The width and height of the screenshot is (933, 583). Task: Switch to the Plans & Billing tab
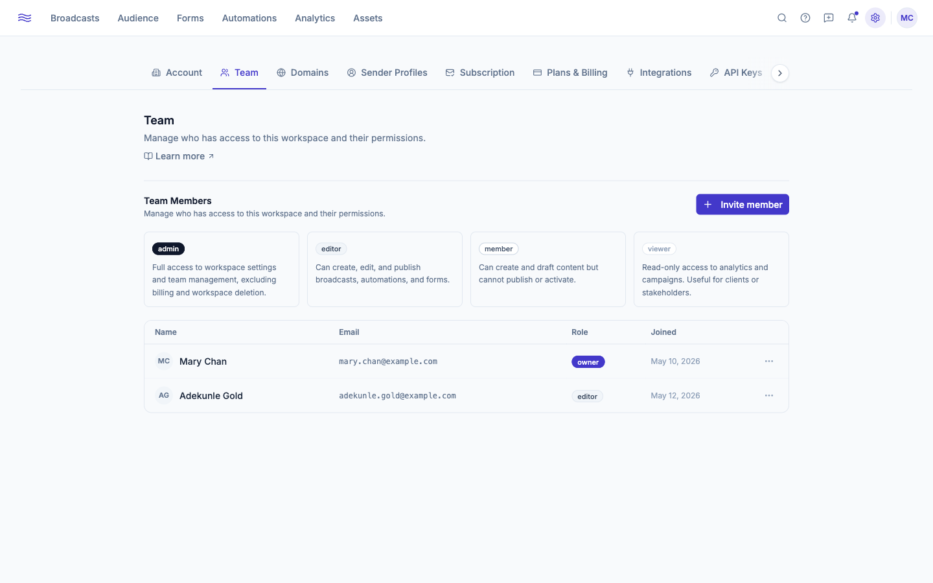pyautogui.click(x=570, y=73)
